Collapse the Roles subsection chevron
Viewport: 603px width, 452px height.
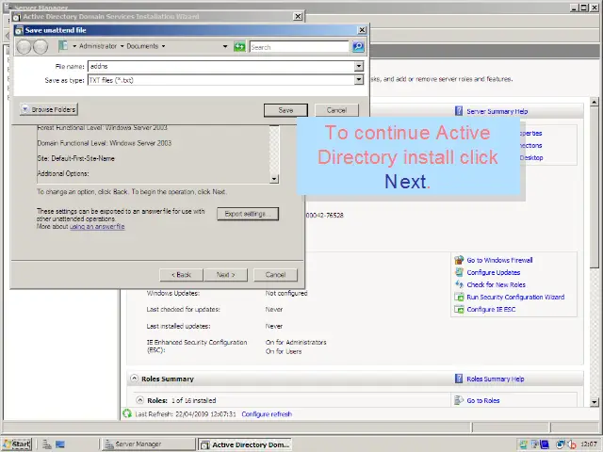pyautogui.click(x=140, y=400)
